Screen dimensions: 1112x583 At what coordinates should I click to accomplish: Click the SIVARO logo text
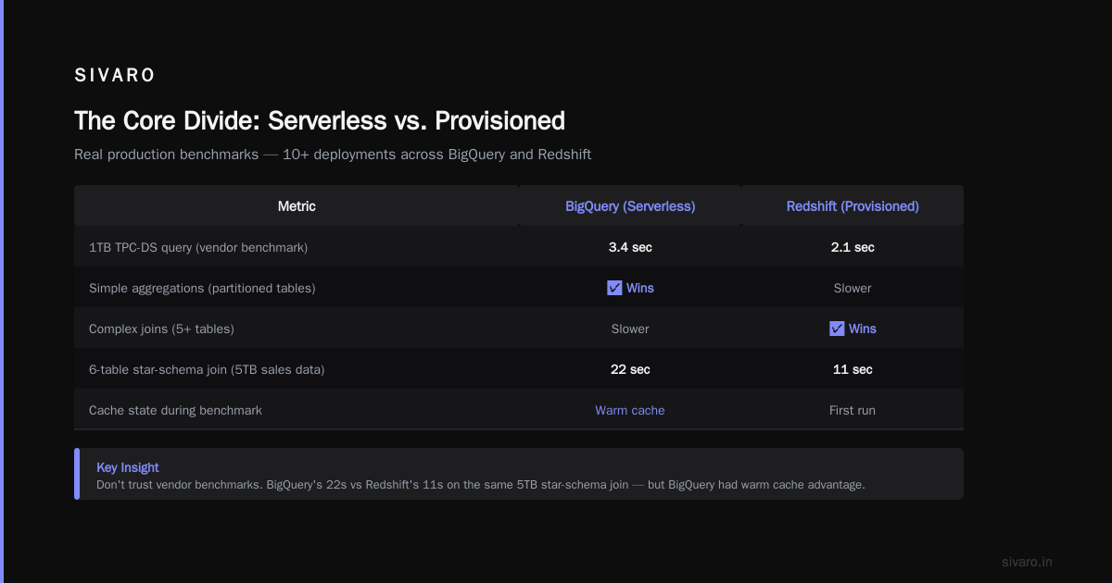tap(115, 76)
